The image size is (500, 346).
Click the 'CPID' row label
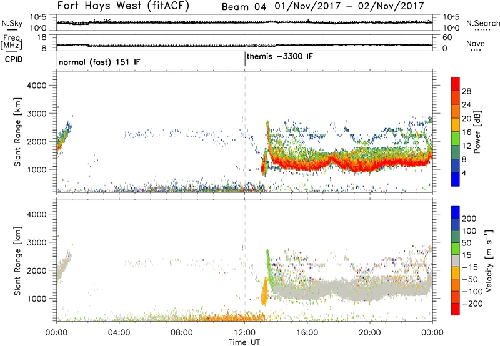[14, 59]
